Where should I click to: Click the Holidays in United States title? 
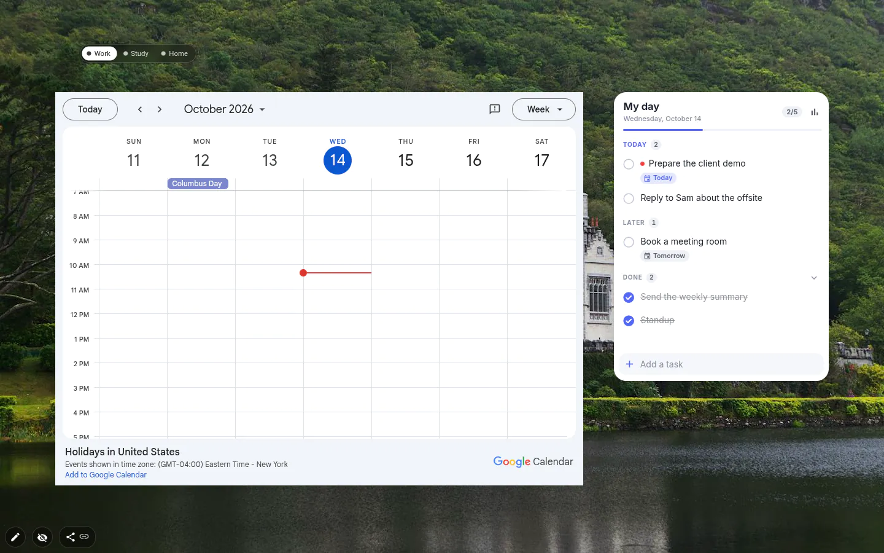click(122, 452)
